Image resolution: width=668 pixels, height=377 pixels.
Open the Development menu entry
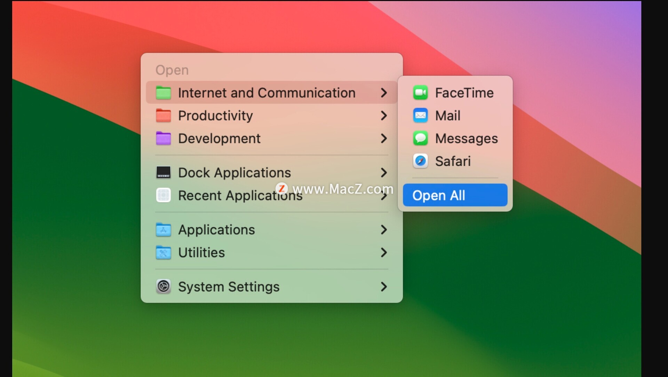[x=271, y=139]
